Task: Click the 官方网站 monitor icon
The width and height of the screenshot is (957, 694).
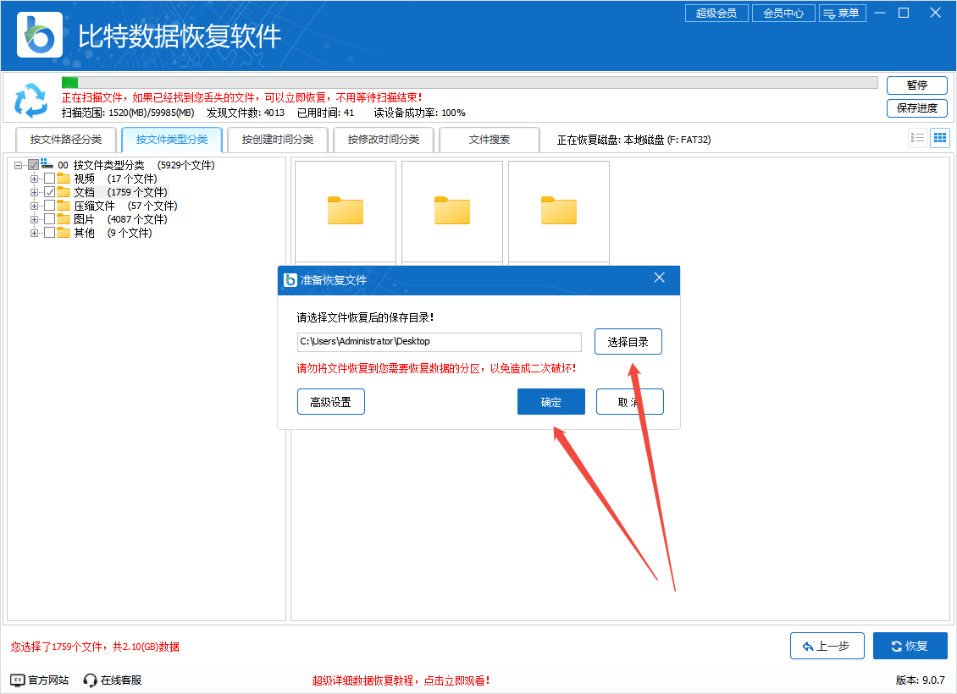Action: 18,680
